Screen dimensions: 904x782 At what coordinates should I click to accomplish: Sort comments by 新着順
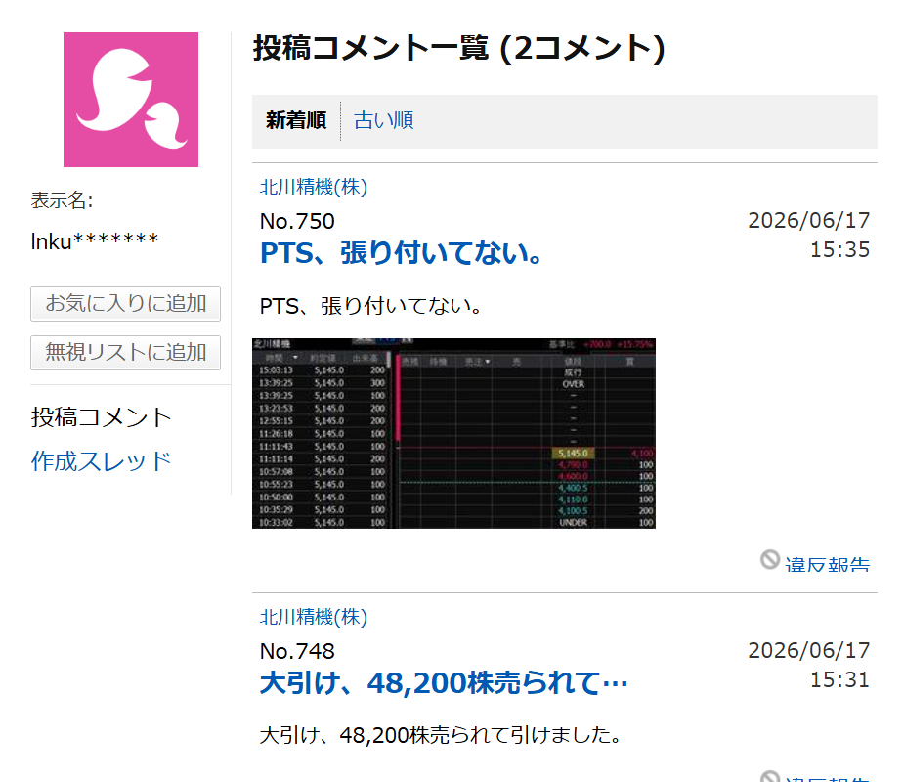[x=296, y=120]
